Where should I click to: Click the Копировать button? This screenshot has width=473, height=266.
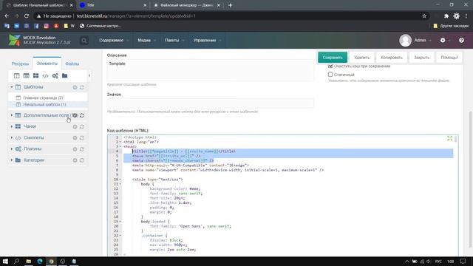tap(392, 58)
